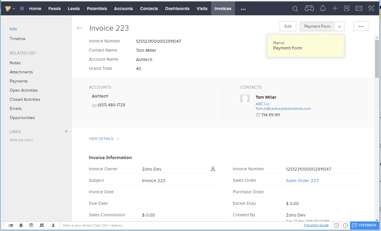Viewport: 381px width, 231px height.
Task: Click Tom Miller name in Contacts card
Action: pyautogui.click(x=266, y=97)
